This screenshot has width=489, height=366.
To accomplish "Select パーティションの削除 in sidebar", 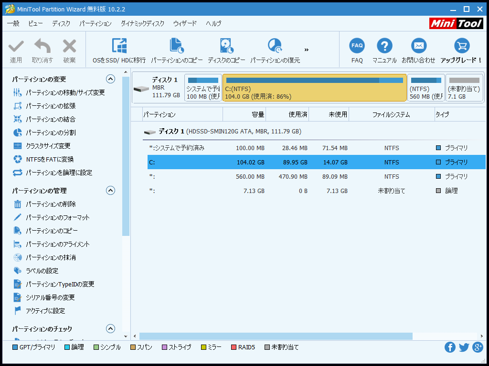I will tap(44, 204).
